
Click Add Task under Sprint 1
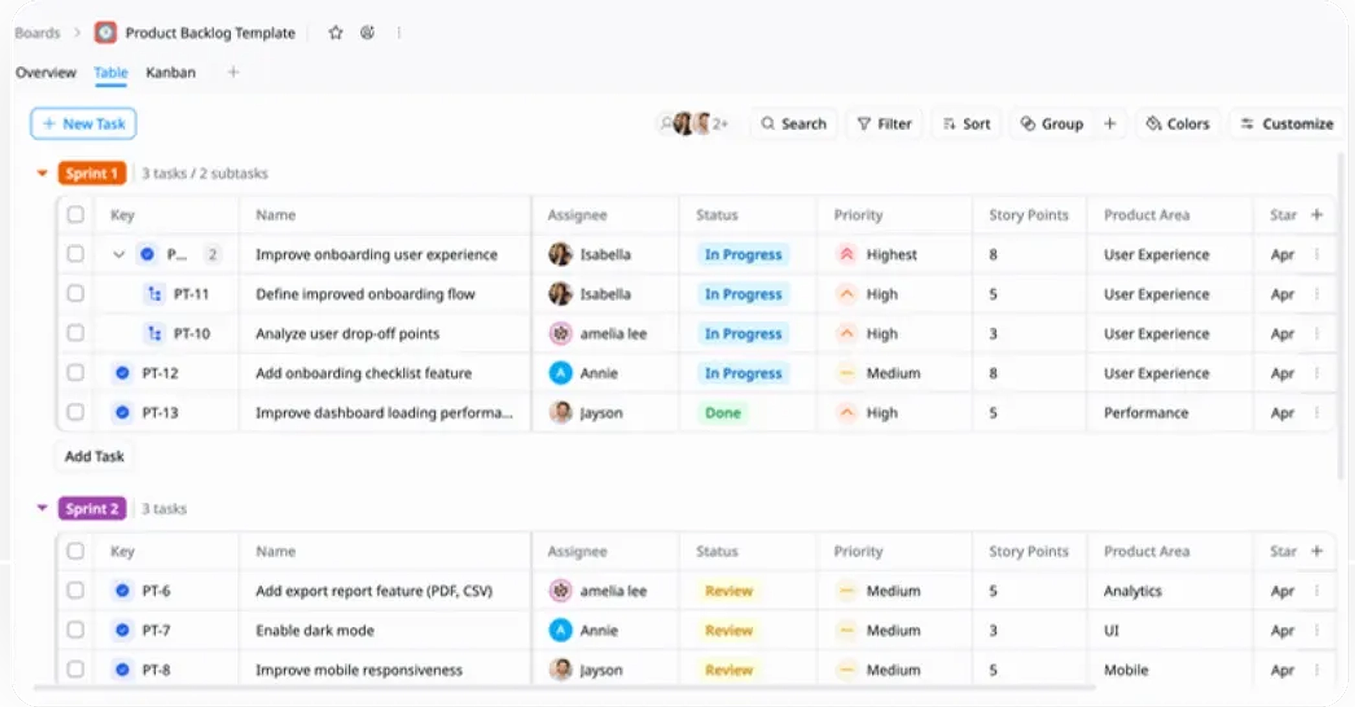95,456
